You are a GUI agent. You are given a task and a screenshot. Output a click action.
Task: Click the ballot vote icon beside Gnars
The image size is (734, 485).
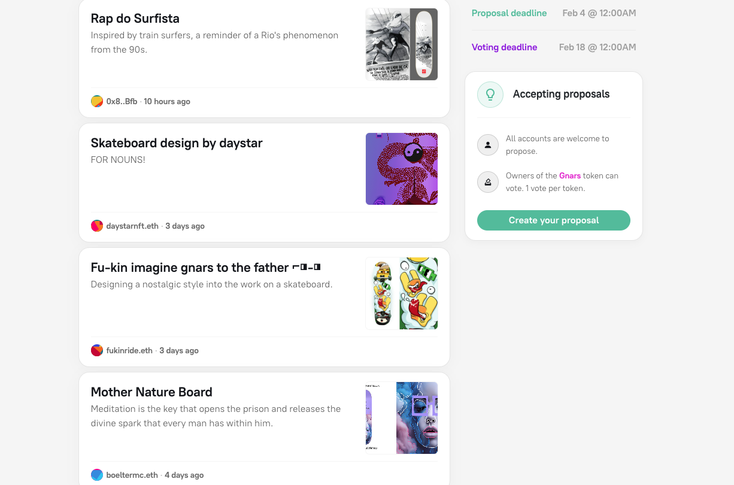pyautogui.click(x=488, y=182)
